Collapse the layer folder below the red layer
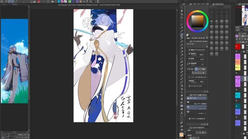 click(x=241, y=51)
